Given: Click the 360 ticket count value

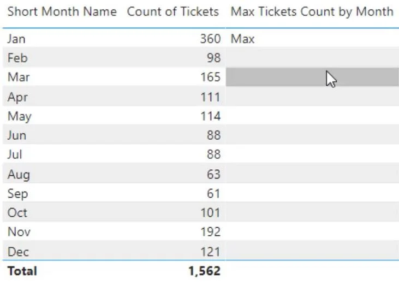Looking at the screenshot, I should 210,39.
